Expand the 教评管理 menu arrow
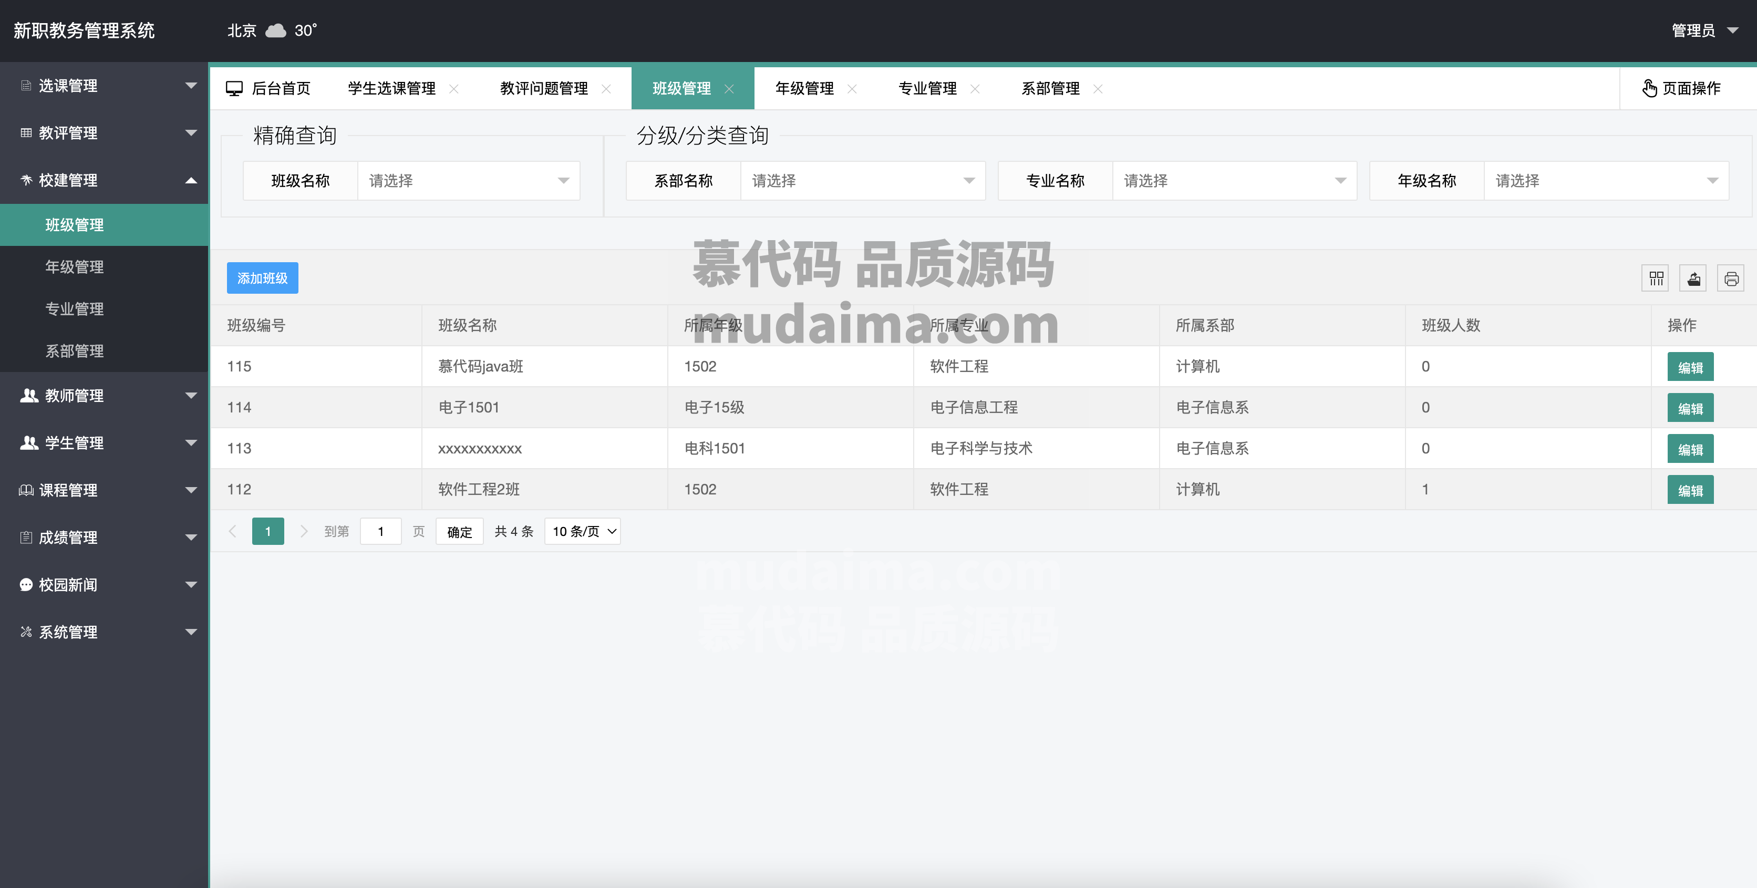Viewport: 1757px width, 888px height. (191, 133)
